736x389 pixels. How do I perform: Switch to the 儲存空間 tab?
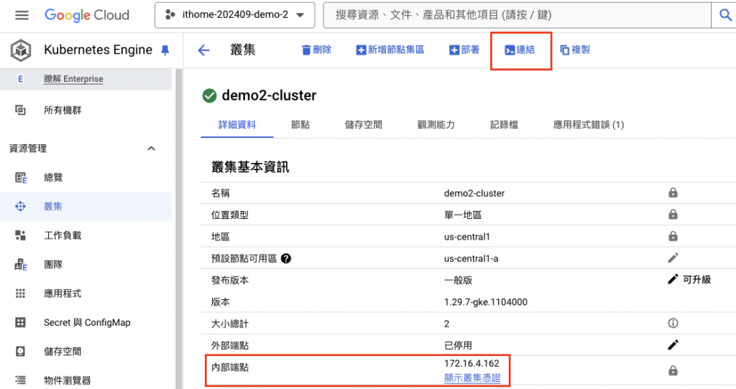pyautogui.click(x=363, y=125)
